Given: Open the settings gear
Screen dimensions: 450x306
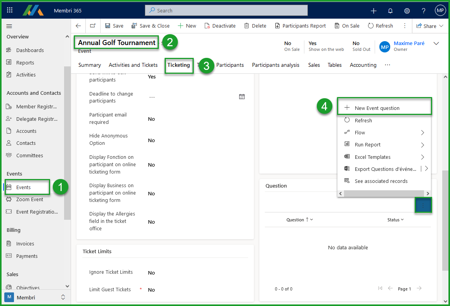Looking at the screenshot, I should (407, 10).
